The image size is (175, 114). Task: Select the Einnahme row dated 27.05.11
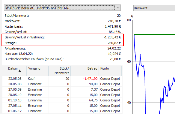point(62,106)
